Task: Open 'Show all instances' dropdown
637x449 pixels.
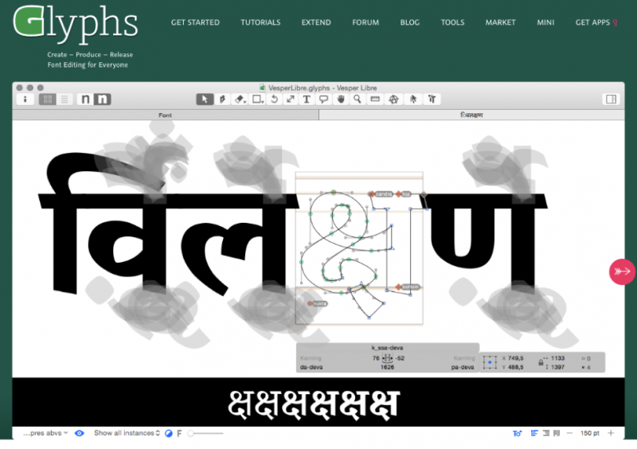Action: (x=127, y=433)
